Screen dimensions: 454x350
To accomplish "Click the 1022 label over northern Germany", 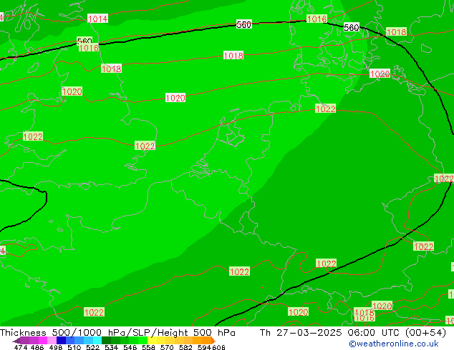I will click(x=325, y=109).
